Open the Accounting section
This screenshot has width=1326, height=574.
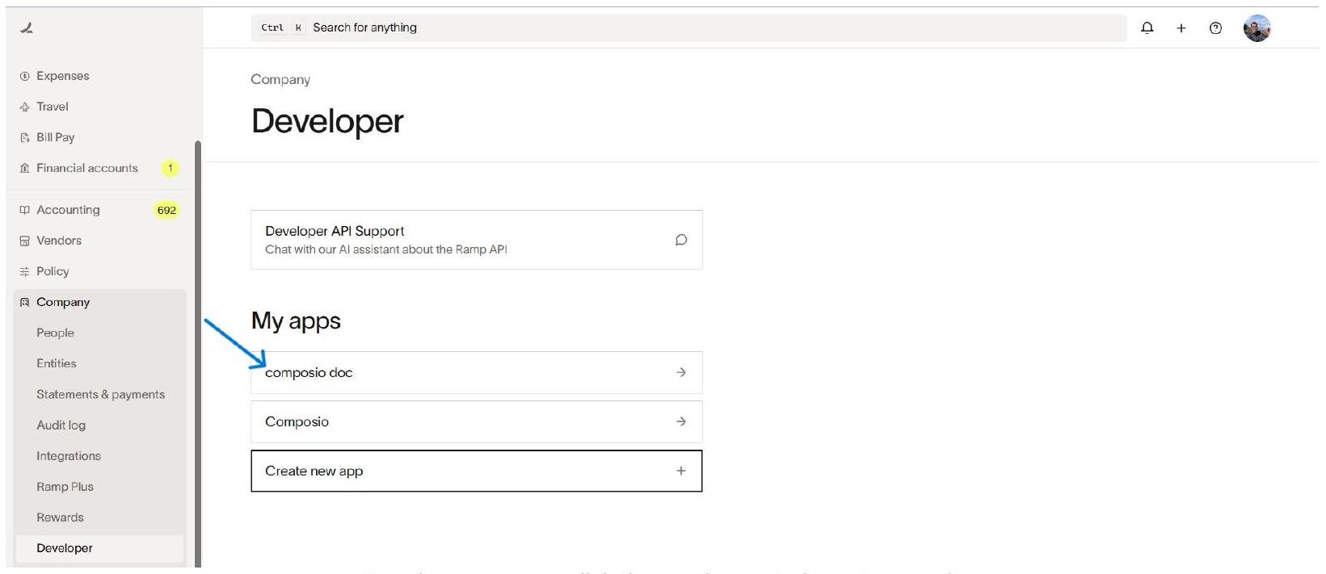tap(68, 210)
